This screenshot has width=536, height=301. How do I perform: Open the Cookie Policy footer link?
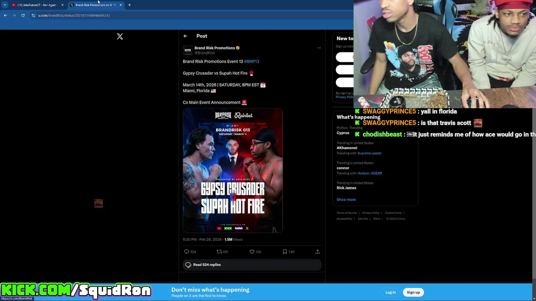point(394,213)
